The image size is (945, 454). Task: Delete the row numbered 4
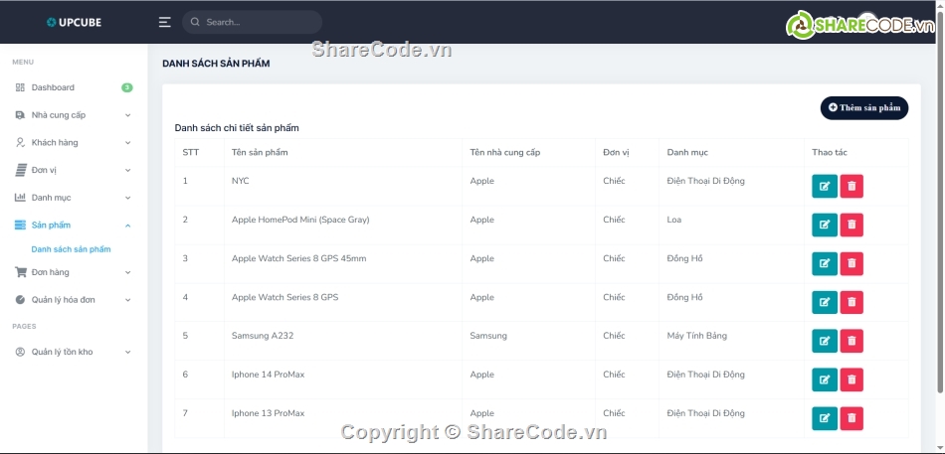851,302
